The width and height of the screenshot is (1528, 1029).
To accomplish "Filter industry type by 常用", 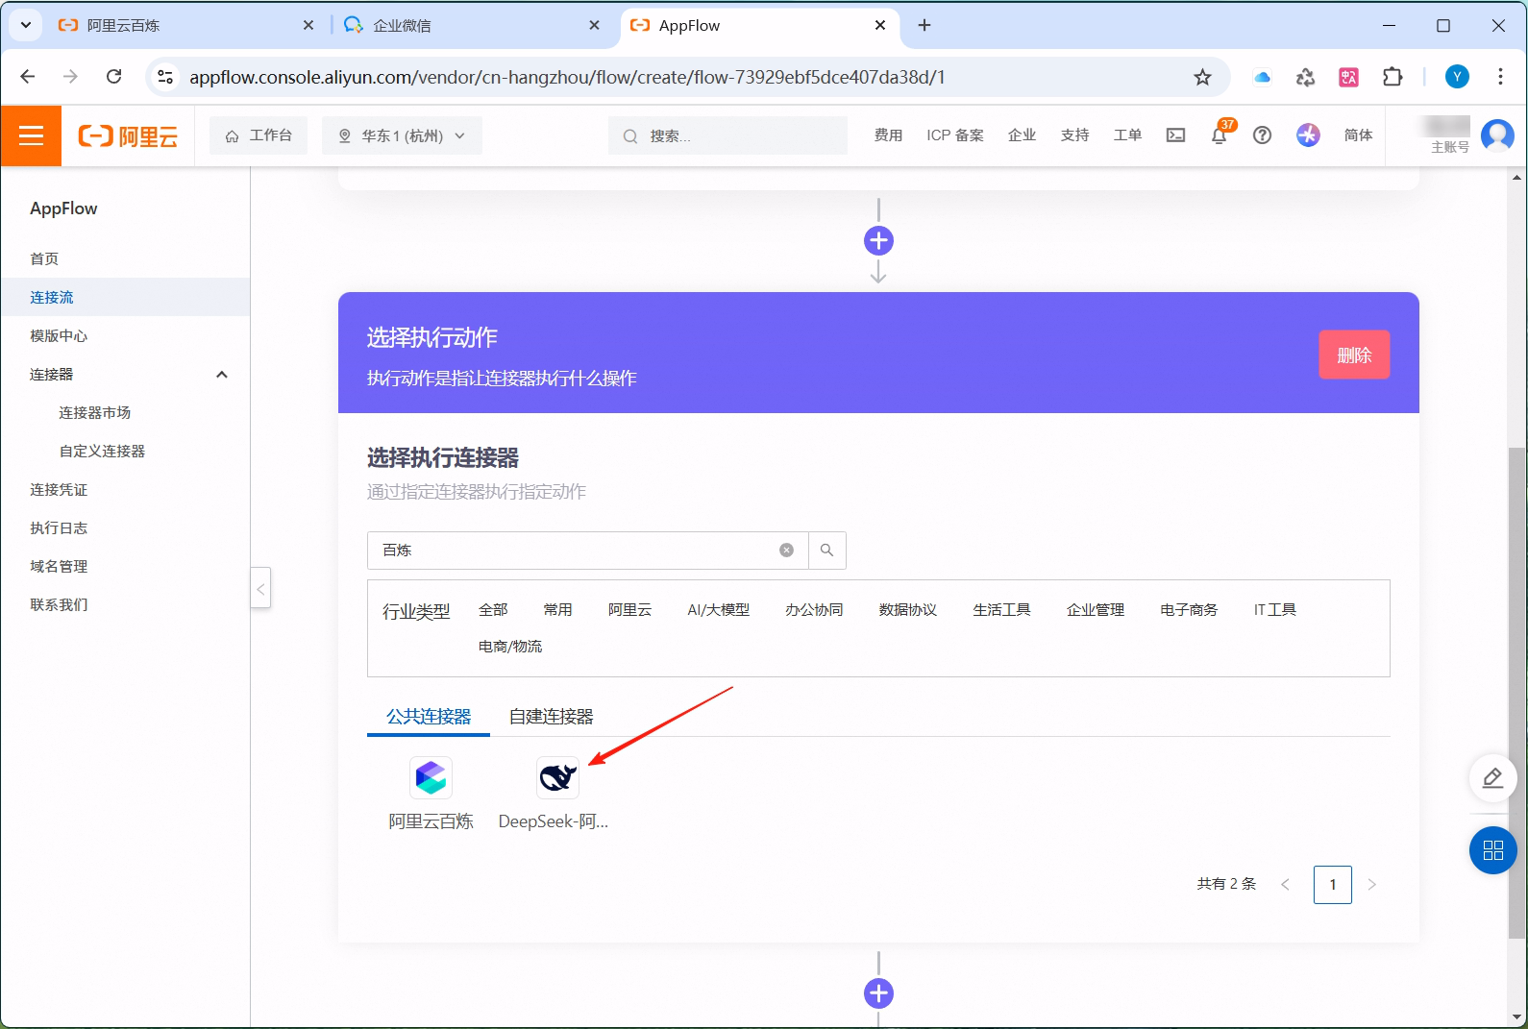I will [x=557, y=609].
